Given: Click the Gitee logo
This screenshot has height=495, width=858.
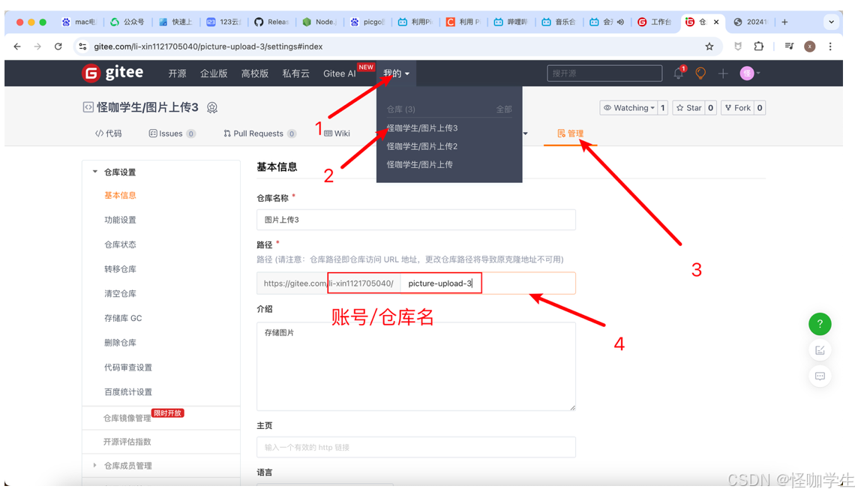Looking at the screenshot, I should (112, 73).
